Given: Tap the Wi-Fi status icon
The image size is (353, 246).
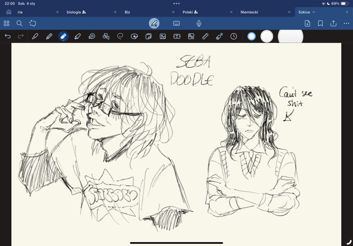Looking at the screenshot, I should pyautogui.click(x=323, y=4).
